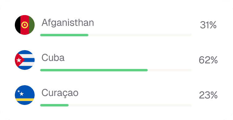Click the 23% value for Curaçao
This screenshot has height=120, width=233.
208,95
